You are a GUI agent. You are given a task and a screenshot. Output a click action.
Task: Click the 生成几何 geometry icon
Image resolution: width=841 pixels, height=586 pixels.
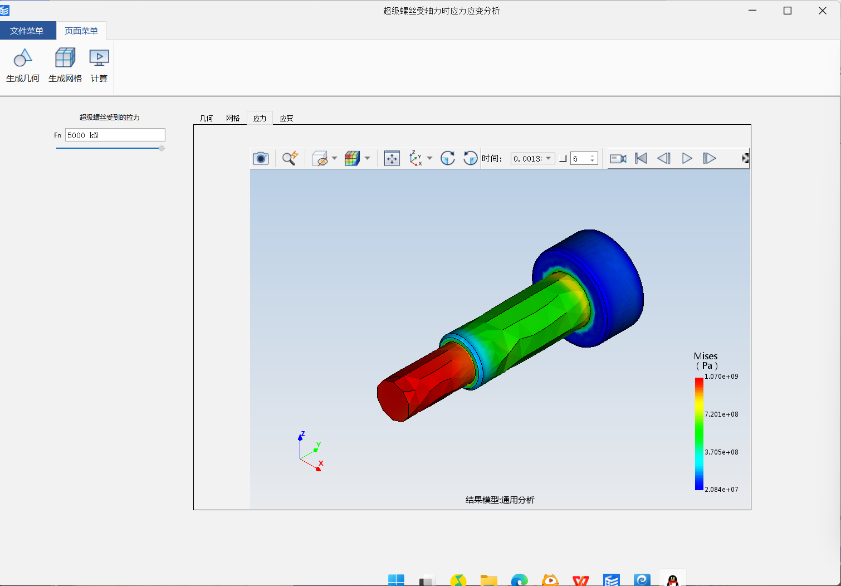[23, 57]
